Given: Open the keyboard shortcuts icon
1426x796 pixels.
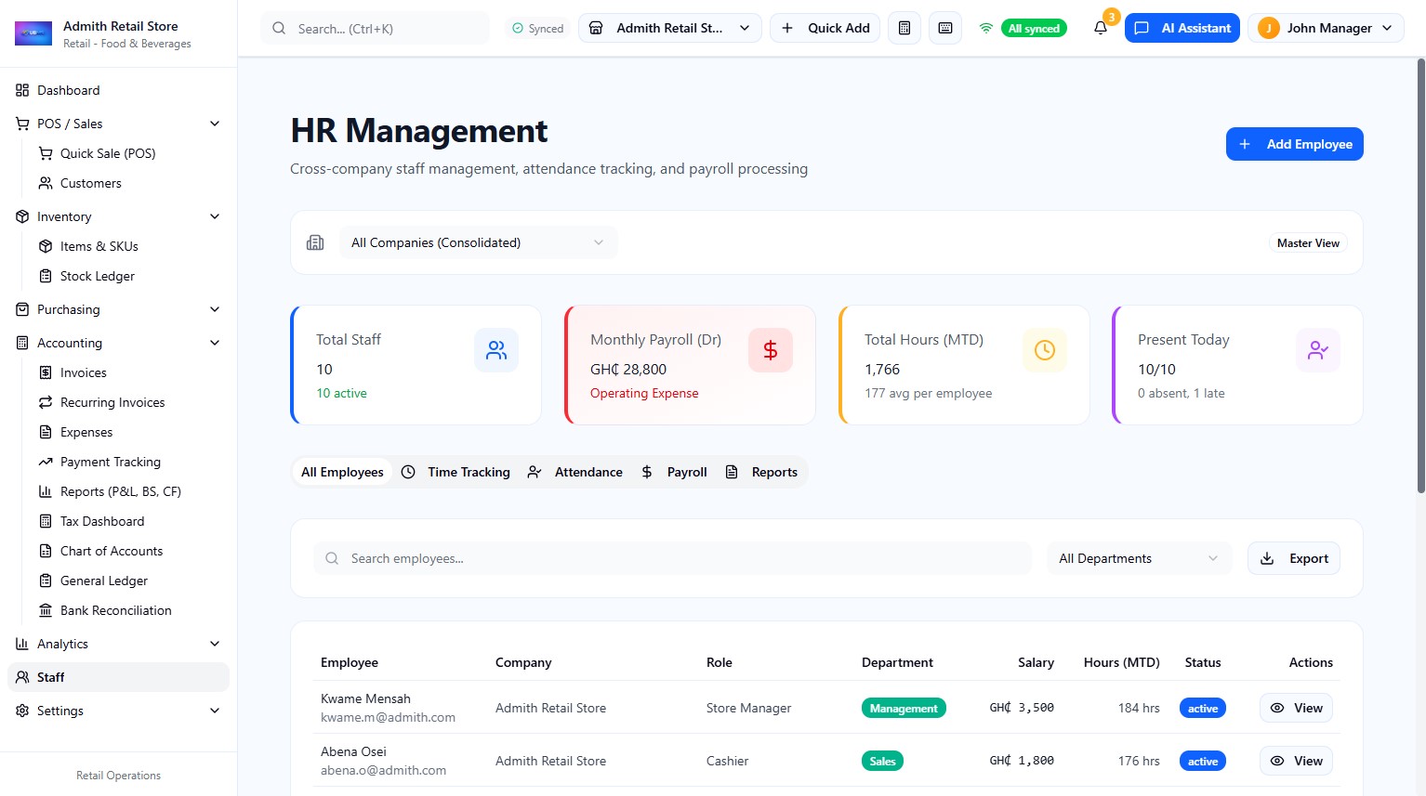Looking at the screenshot, I should click(x=945, y=28).
